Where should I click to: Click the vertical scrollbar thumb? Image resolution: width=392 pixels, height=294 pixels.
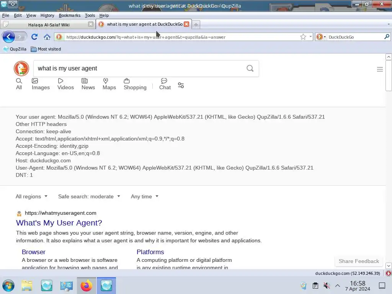(x=389, y=76)
